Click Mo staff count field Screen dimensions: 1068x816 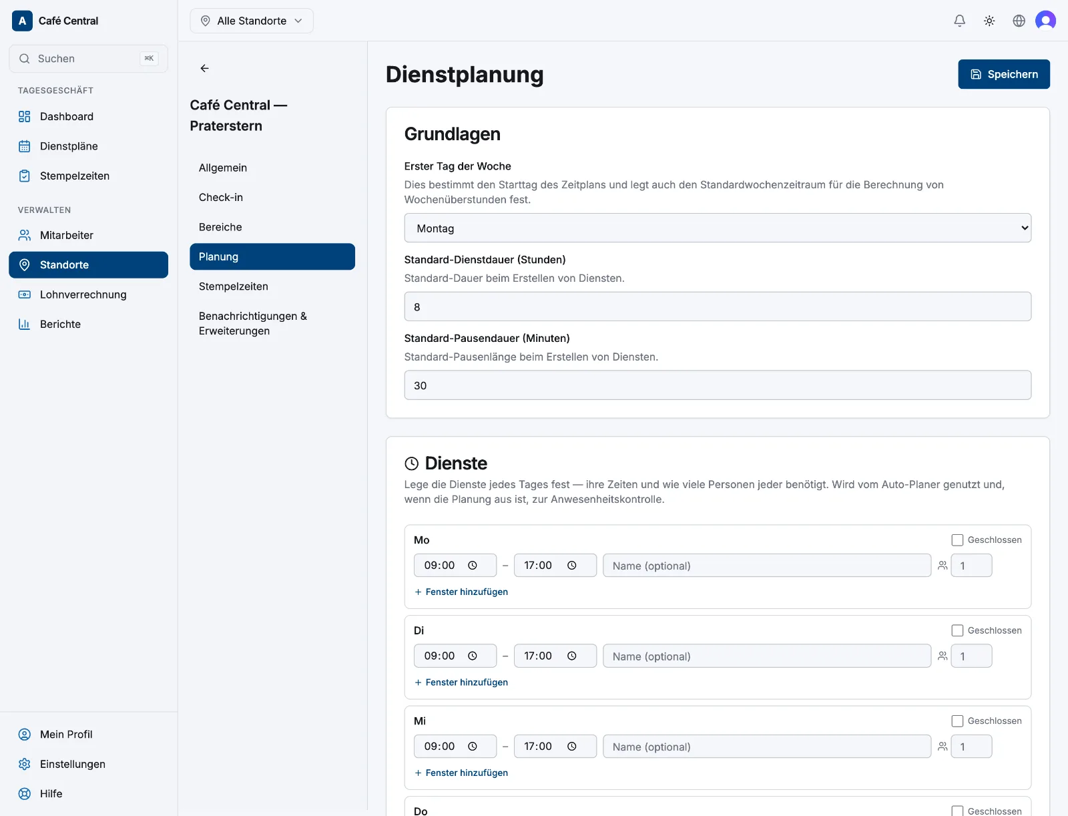click(x=971, y=566)
